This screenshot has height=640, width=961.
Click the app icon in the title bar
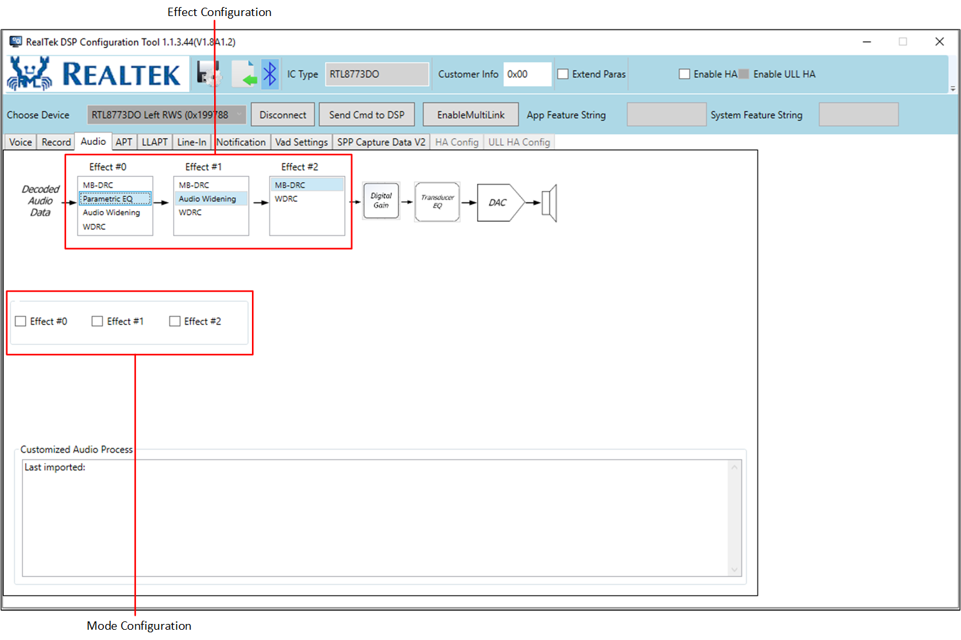[15, 42]
